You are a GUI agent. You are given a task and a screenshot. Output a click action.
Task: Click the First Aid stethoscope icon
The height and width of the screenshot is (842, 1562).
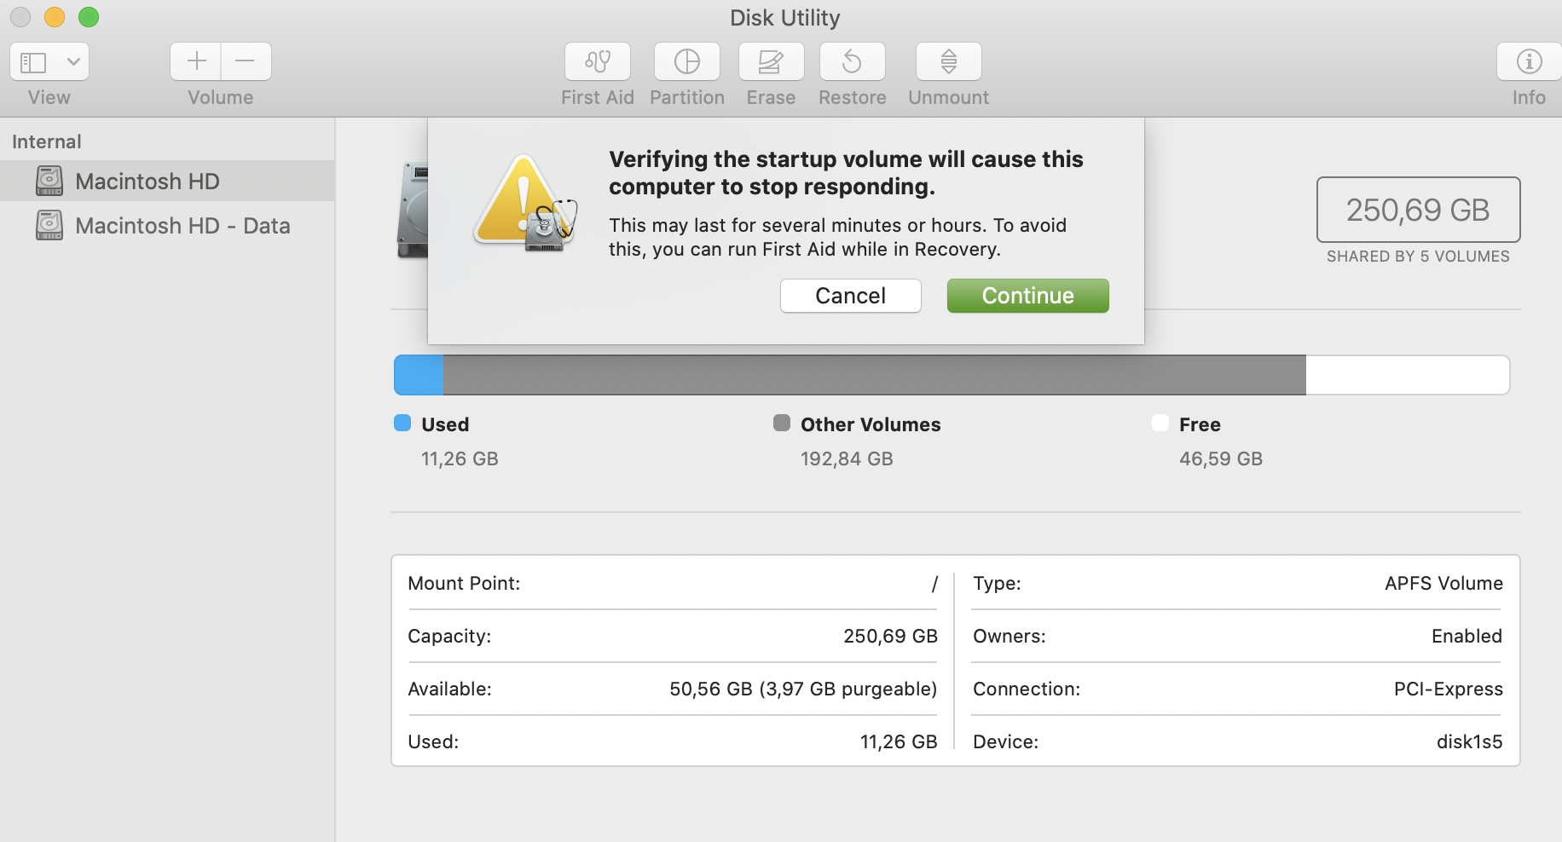[x=597, y=61]
